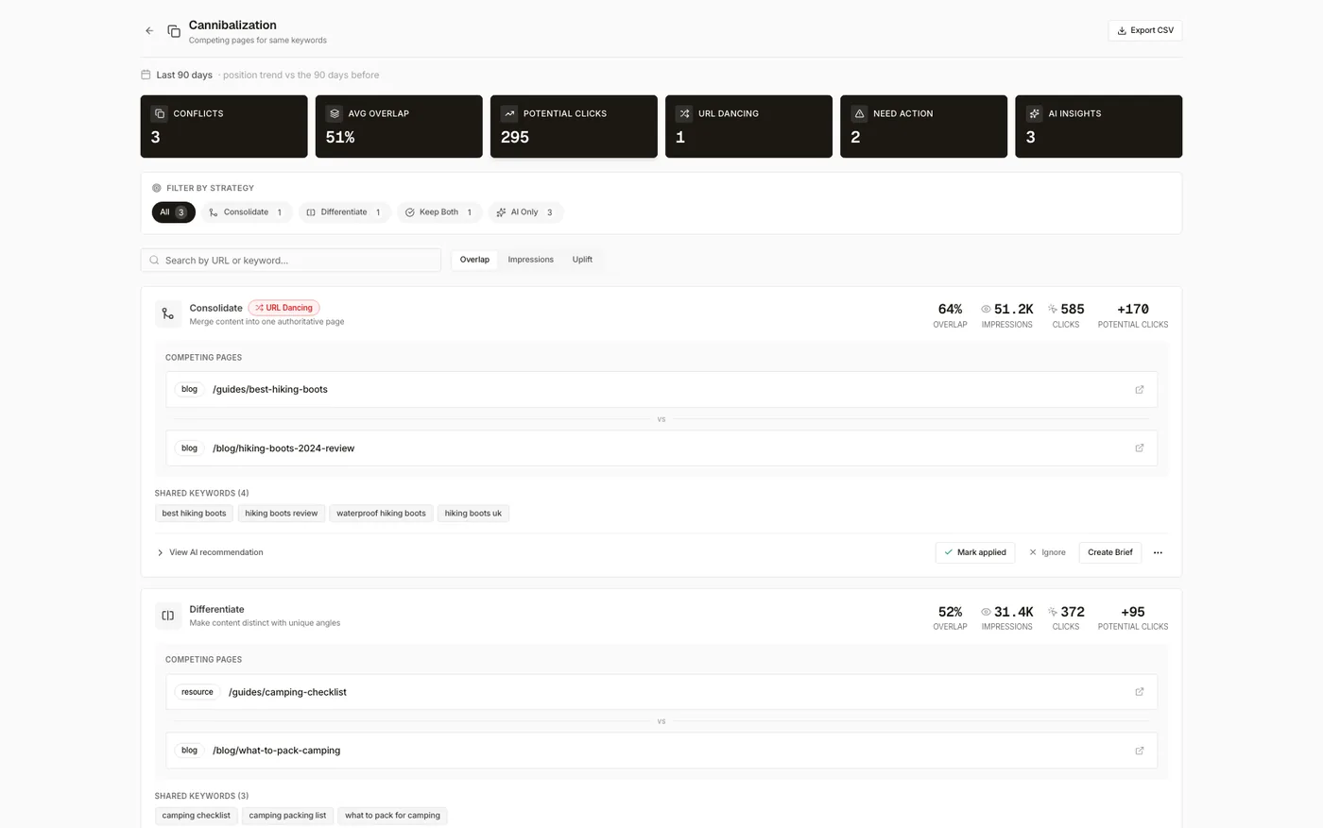The width and height of the screenshot is (1323, 828).
Task: Expand View AI recommendation
Action: pos(210,552)
